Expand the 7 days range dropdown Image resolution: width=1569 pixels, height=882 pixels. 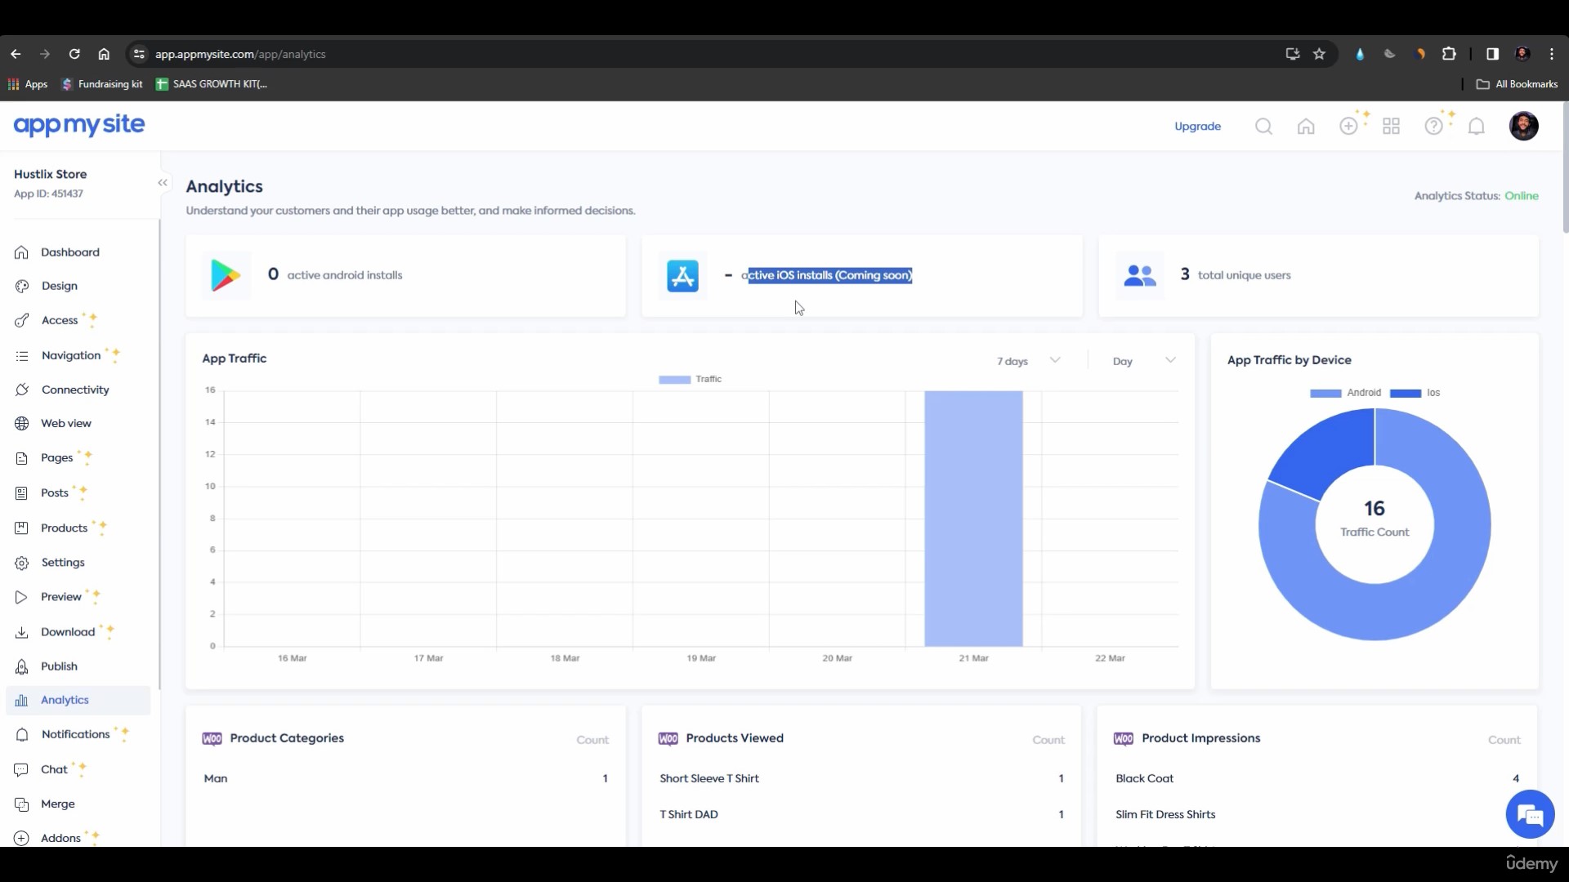(1027, 361)
